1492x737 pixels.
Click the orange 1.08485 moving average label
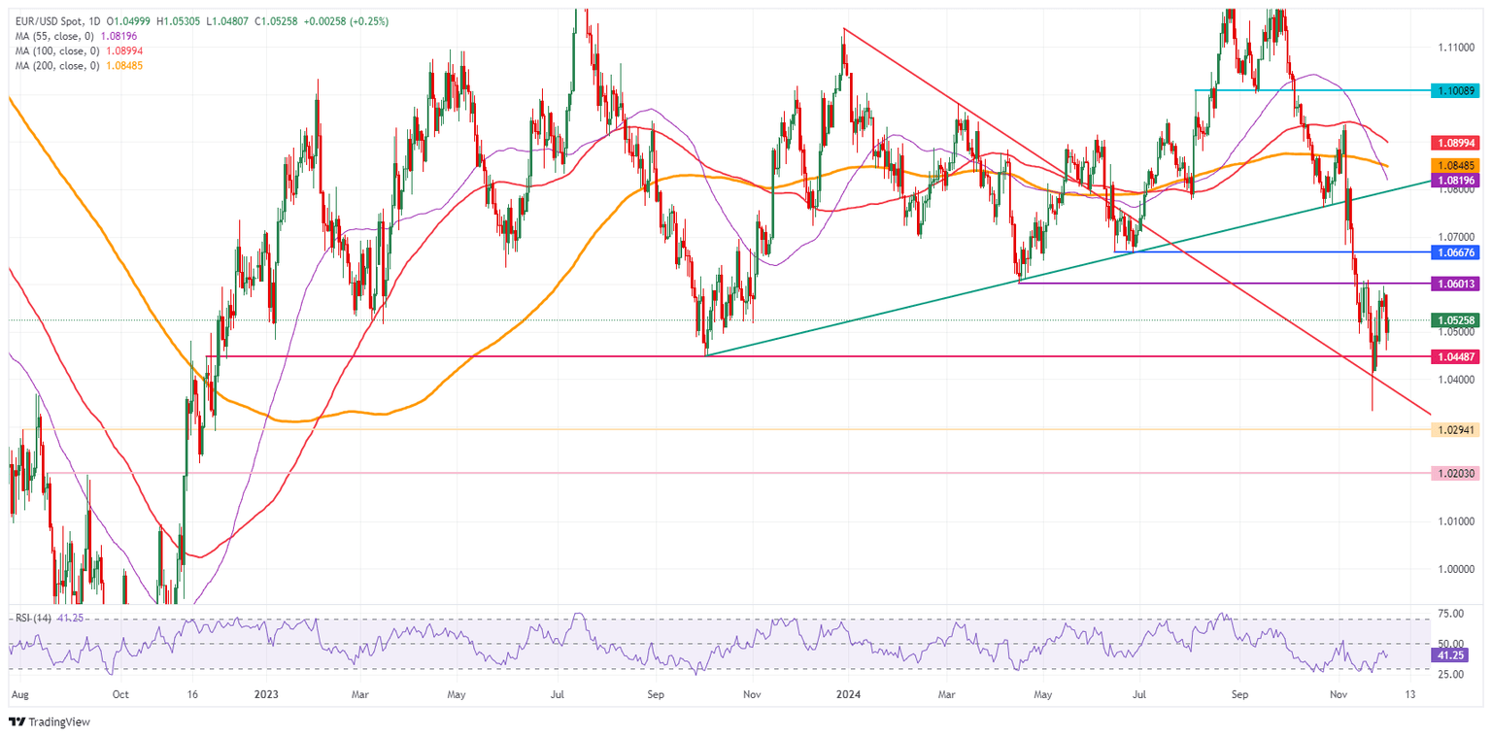coord(1456,165)
